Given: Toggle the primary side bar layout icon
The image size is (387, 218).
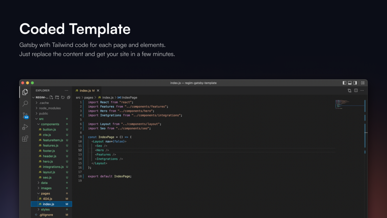Looking at the screenshot, I should (x=344, y=83).
